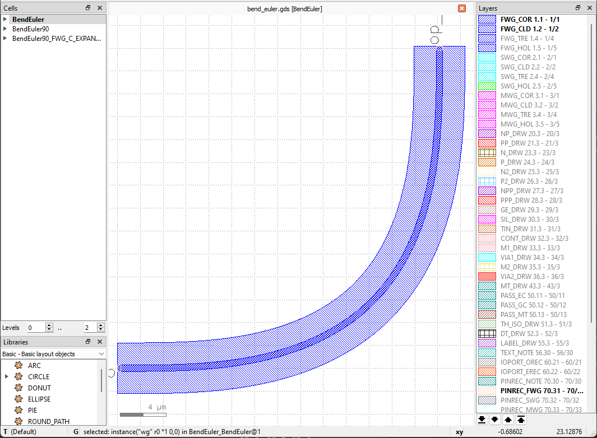The height and width of the screenshot is (438, 597).
Task: Expand the BendEuler cell hierarchy arrow
Action: tap(5, 19)
